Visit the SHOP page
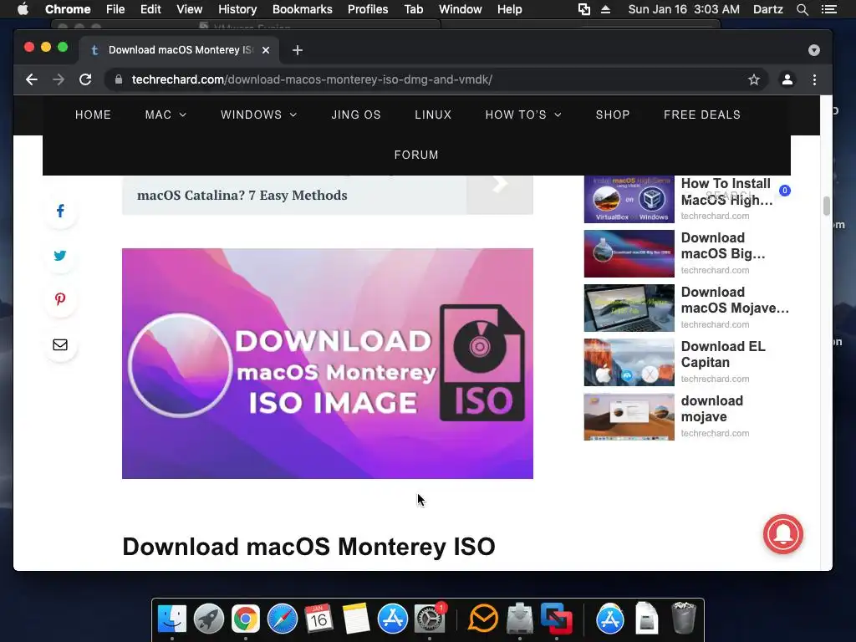Screen dimensions: 856x642 (613, 115)
